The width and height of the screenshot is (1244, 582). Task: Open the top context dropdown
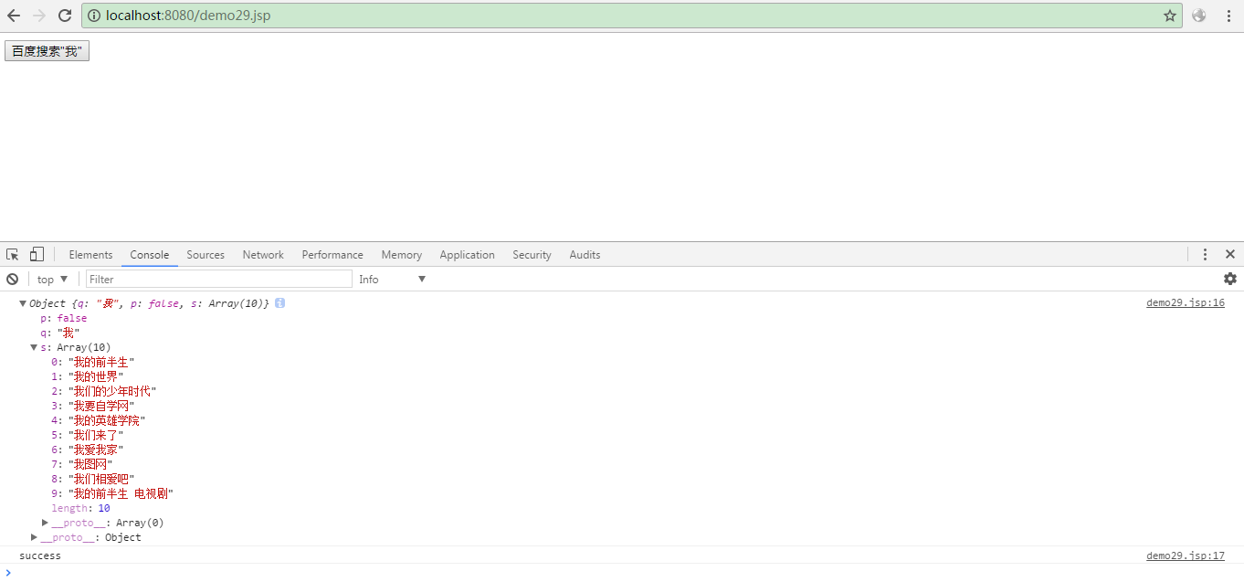tap(52, 280)
